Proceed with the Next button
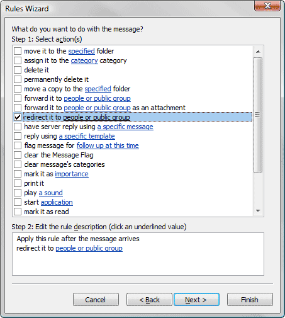This screenshot has width=285, height=318. (x=196, y=300)
